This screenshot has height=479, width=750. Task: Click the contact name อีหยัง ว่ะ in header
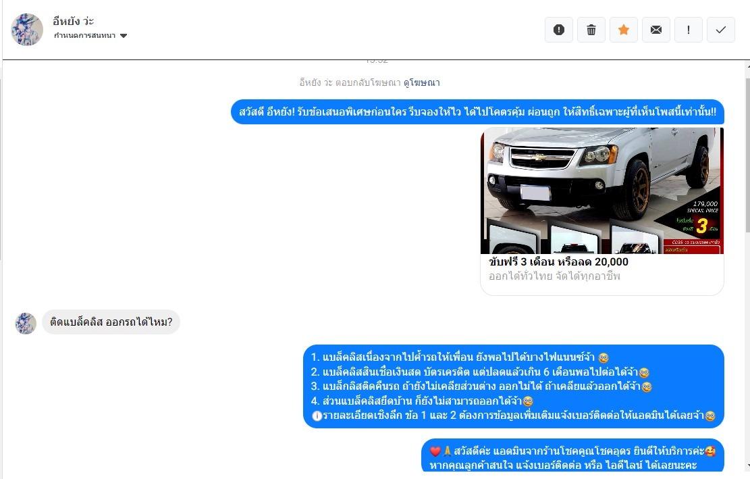73,21
